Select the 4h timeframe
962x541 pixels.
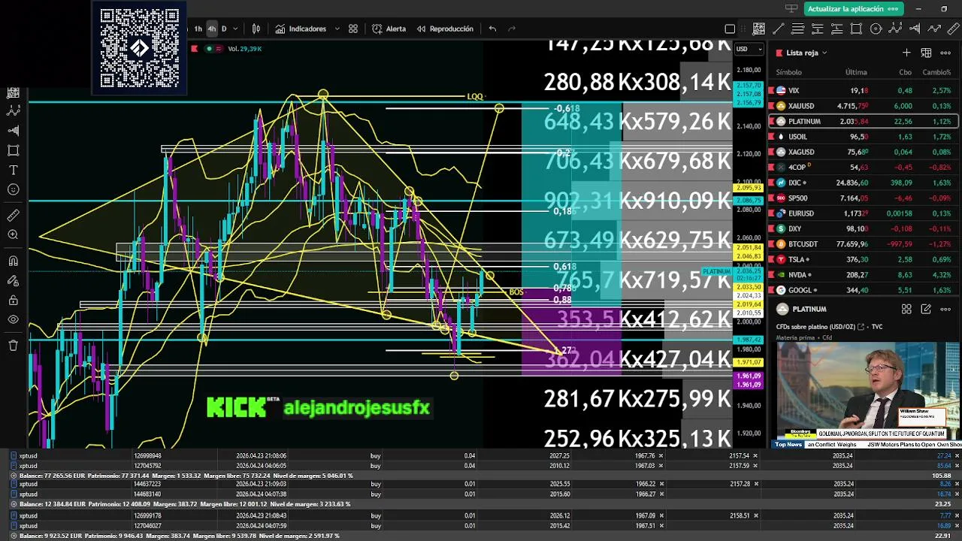[212, 29]
